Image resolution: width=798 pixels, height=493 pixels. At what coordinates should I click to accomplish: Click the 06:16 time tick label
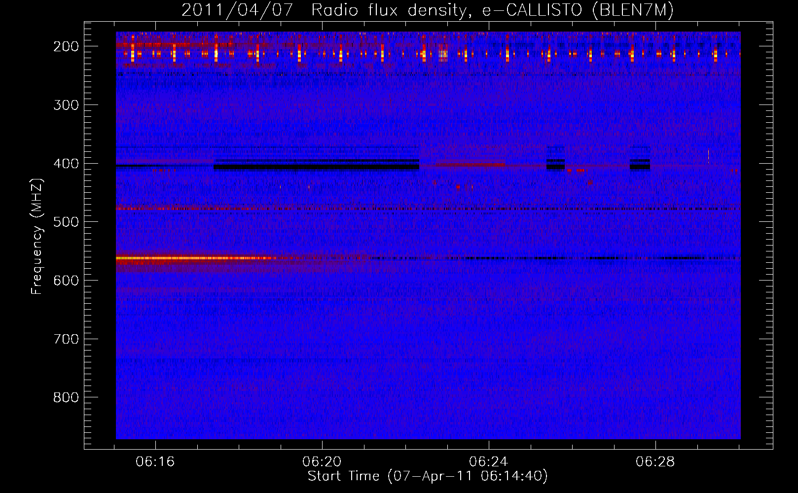[x=155, y=462]
